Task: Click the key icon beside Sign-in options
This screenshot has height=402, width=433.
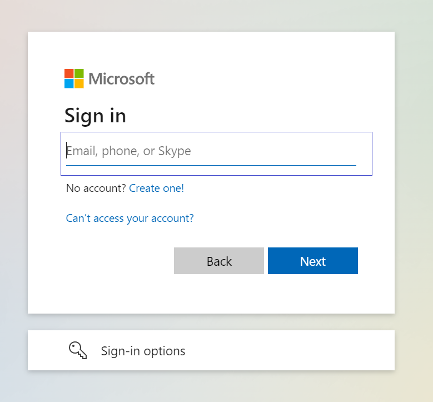Action: point(78,350)
